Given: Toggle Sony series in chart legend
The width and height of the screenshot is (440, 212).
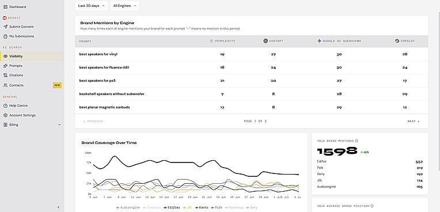Looking at the screenshot, I should [x=252, y=207].
